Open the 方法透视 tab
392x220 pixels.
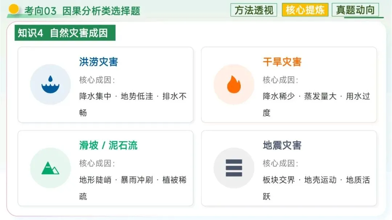coord(254,10)
